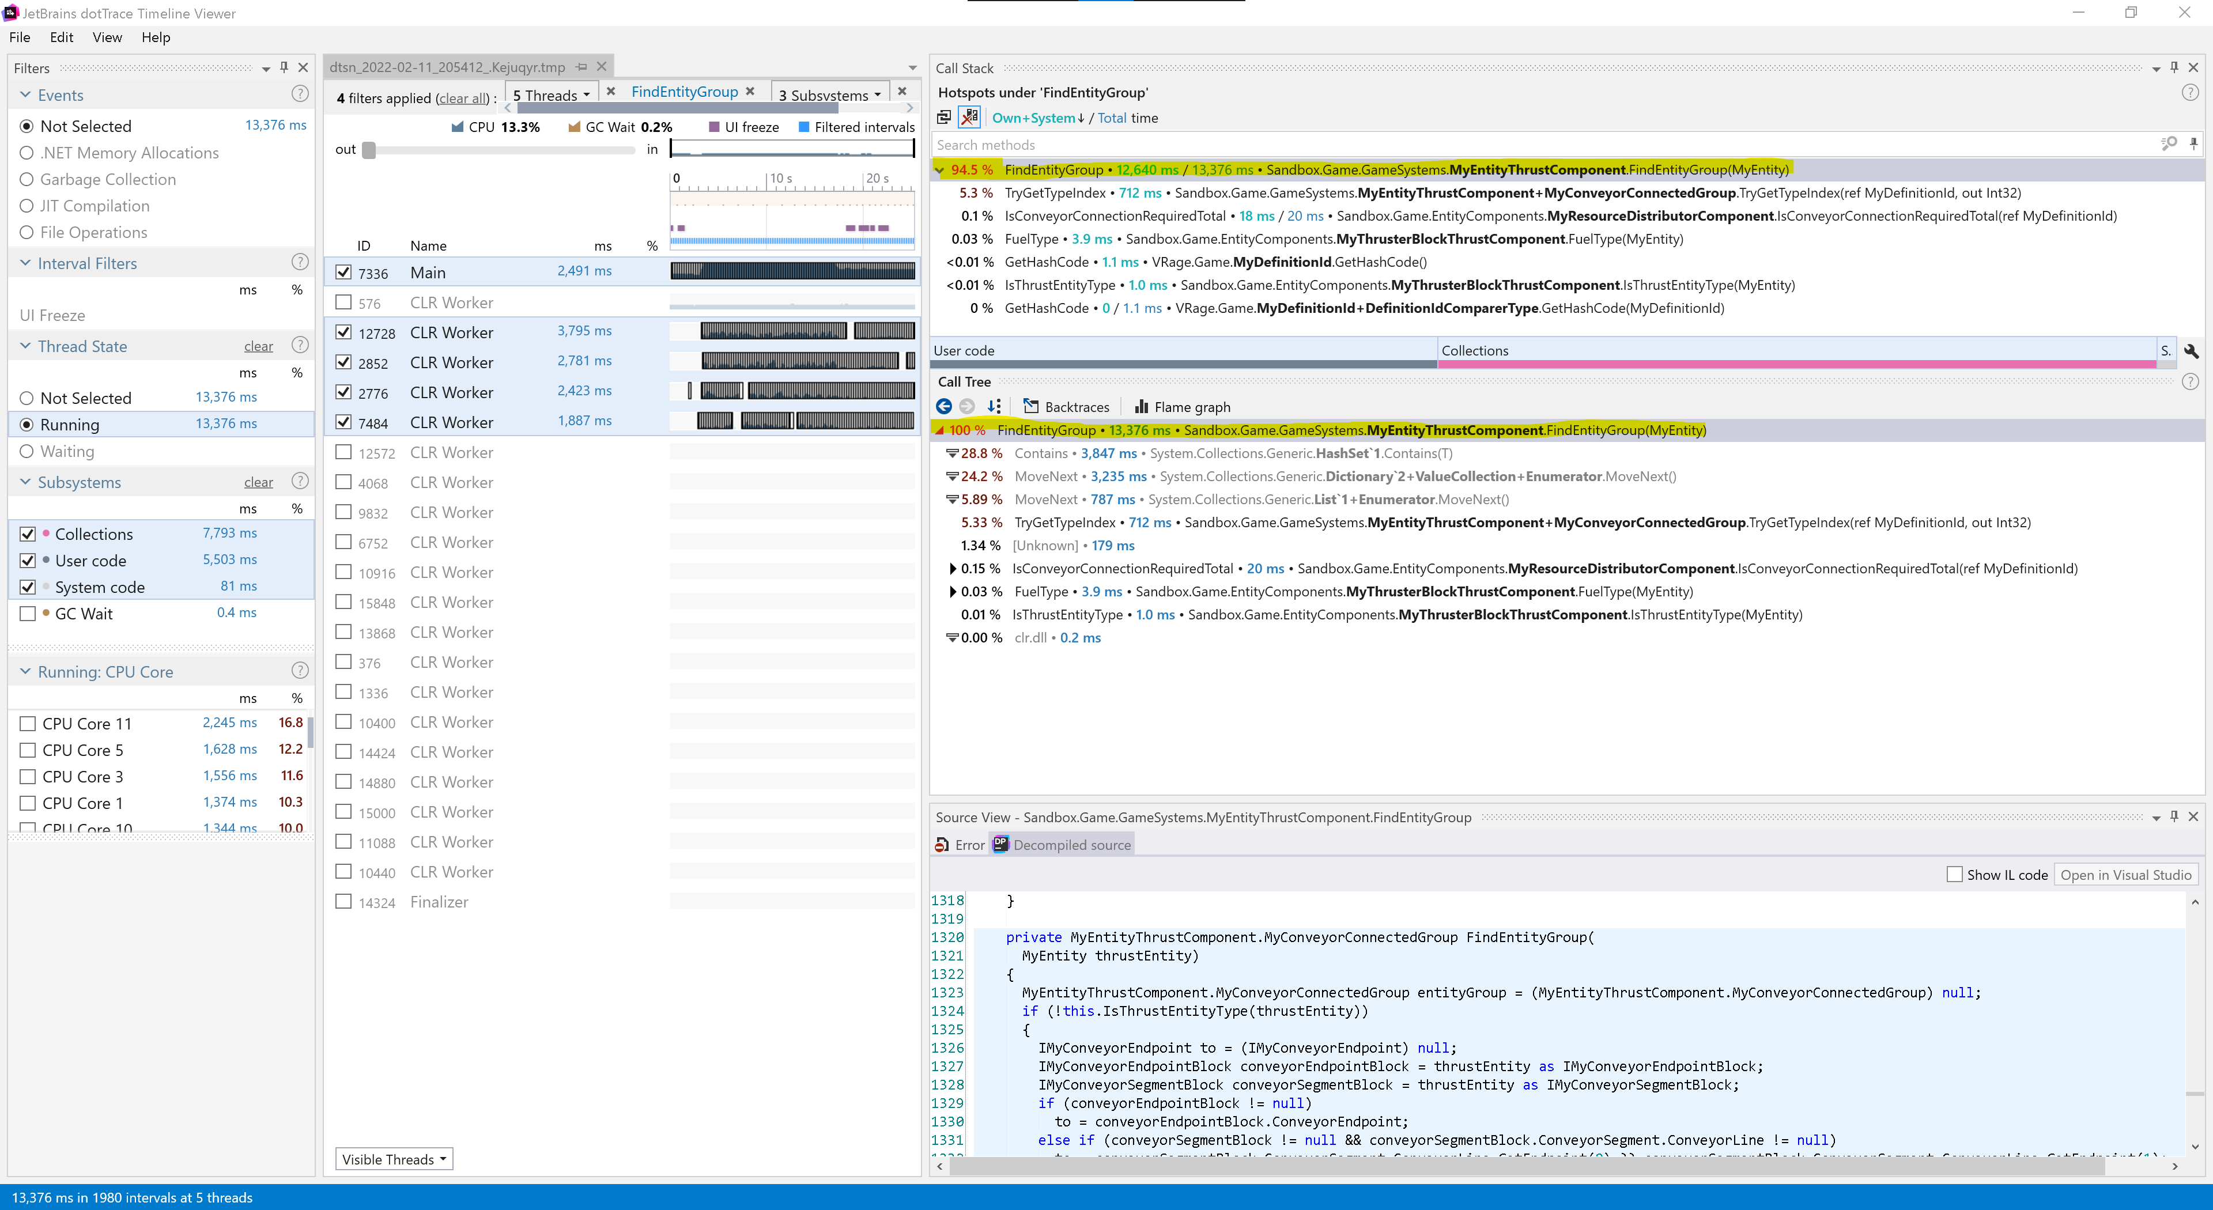Click the blue back arrow in Call Tree

943,406
